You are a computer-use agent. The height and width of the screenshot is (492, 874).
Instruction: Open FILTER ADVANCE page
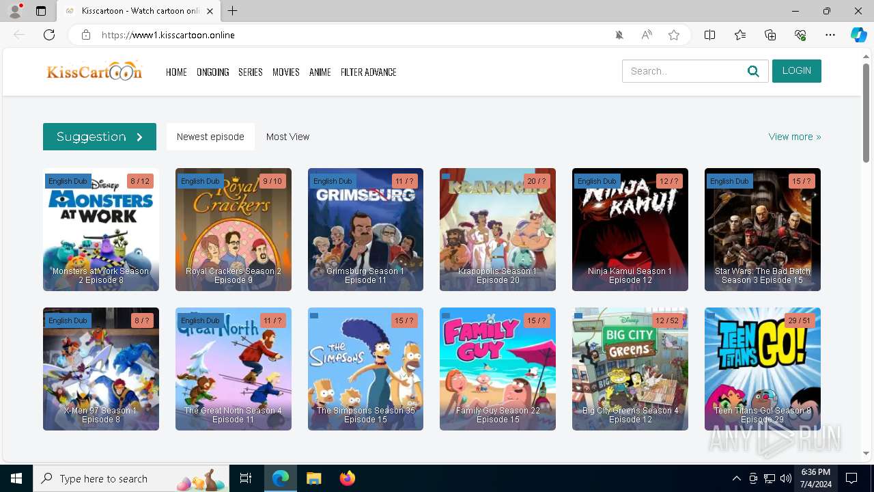click(369, 72)
